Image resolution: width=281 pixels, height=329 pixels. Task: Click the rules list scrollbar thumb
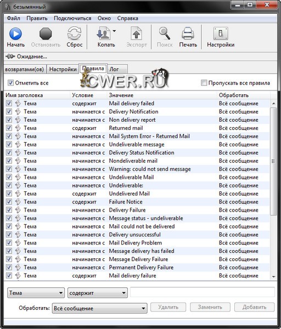pyautogui.click(x=273, y=161)
